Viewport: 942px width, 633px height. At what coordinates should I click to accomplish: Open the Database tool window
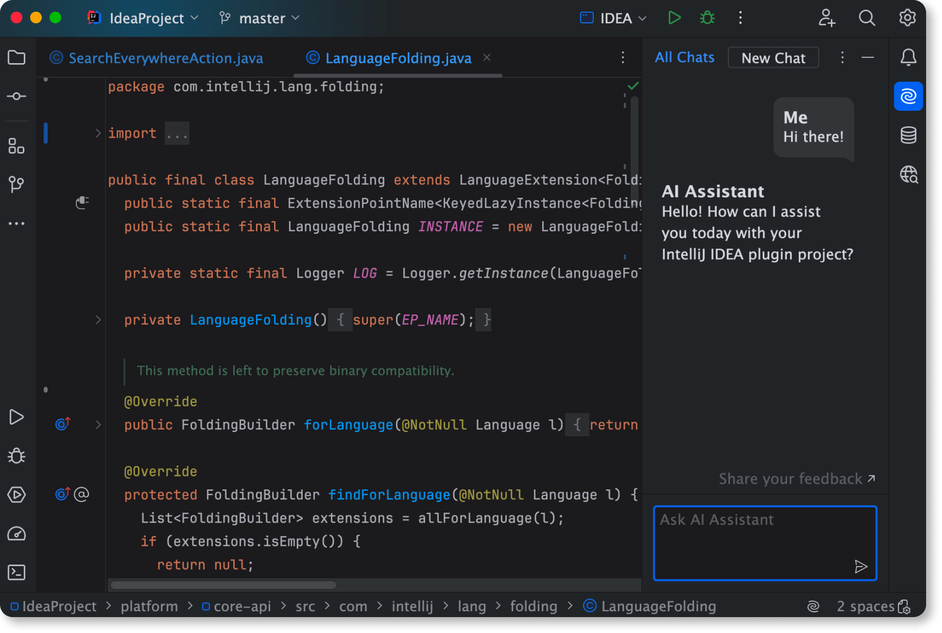pos(908,136)
